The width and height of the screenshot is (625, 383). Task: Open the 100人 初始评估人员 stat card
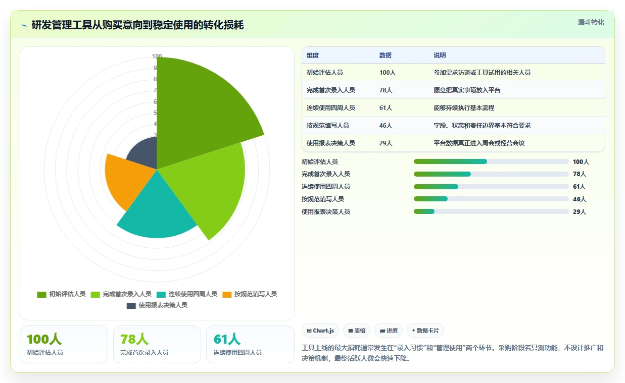pos(64,344)
